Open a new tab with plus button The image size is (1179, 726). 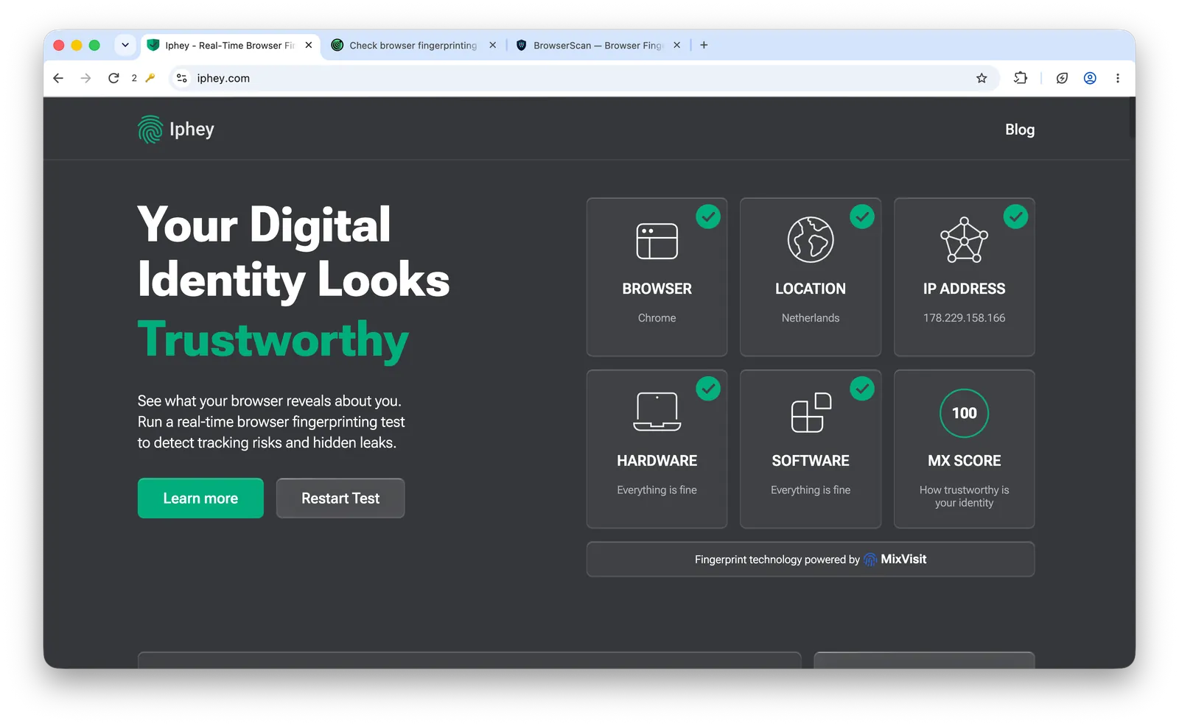coord(704,45)
